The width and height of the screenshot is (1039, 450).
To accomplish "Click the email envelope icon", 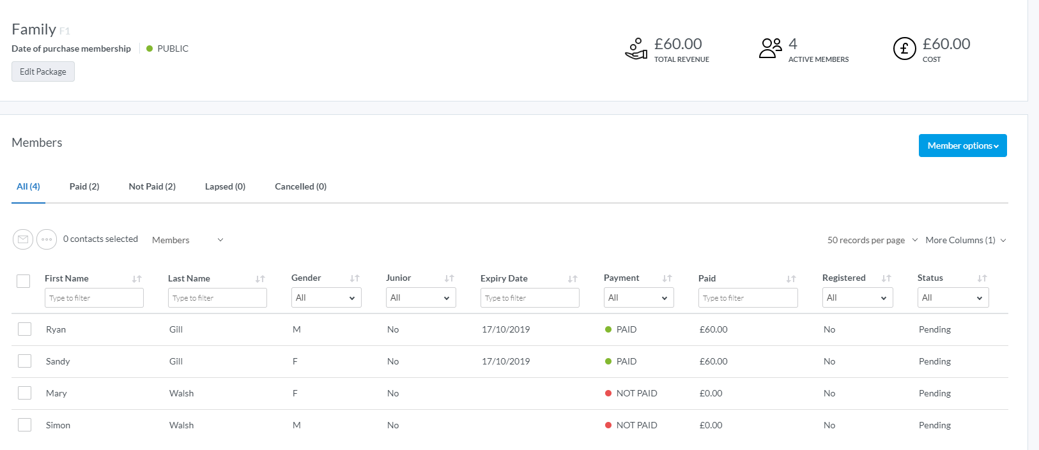I will coord(23,239).
